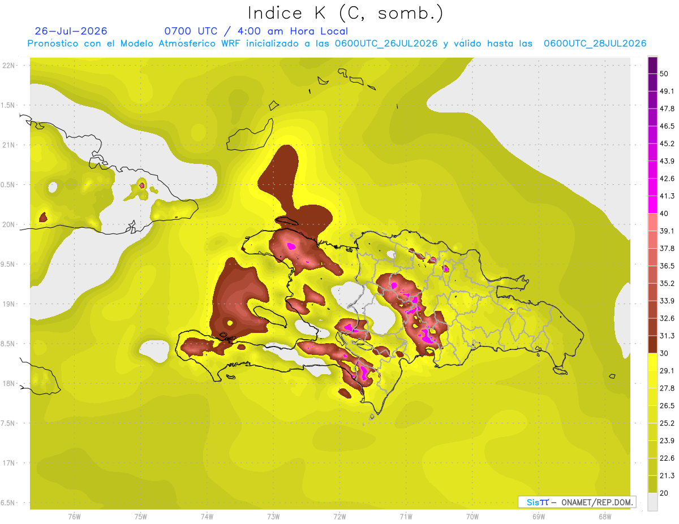Pick the bright yellow swatch between 29.1 and 30
The width and height of the screenshot is (679, 524).
click(x=653, y=362)
